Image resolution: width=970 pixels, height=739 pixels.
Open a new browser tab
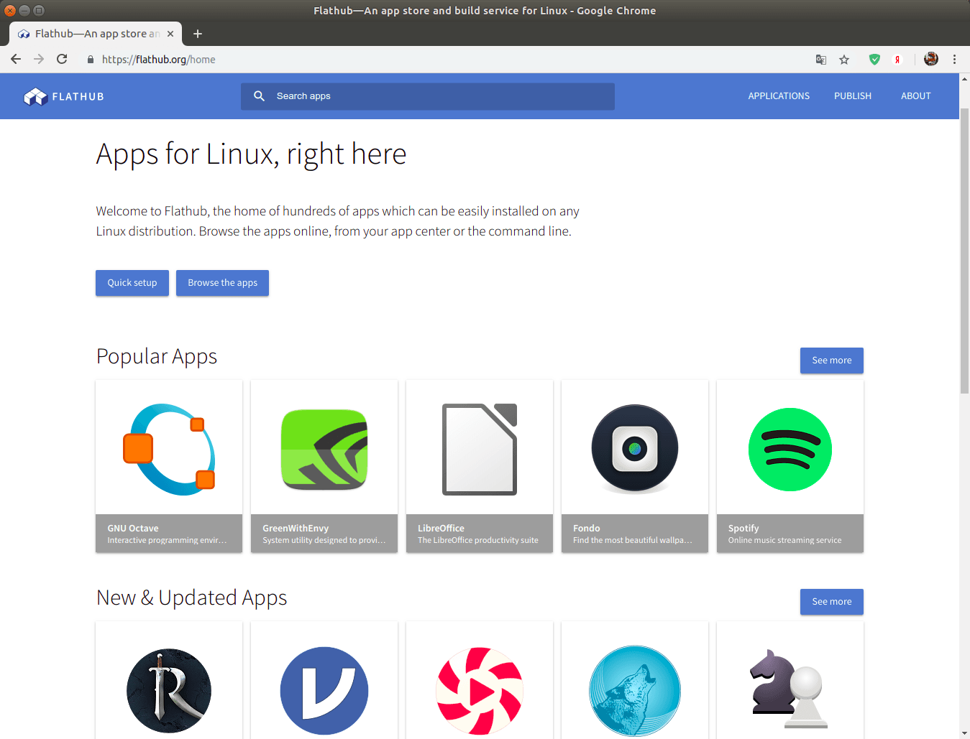click(x=198, y=34)
